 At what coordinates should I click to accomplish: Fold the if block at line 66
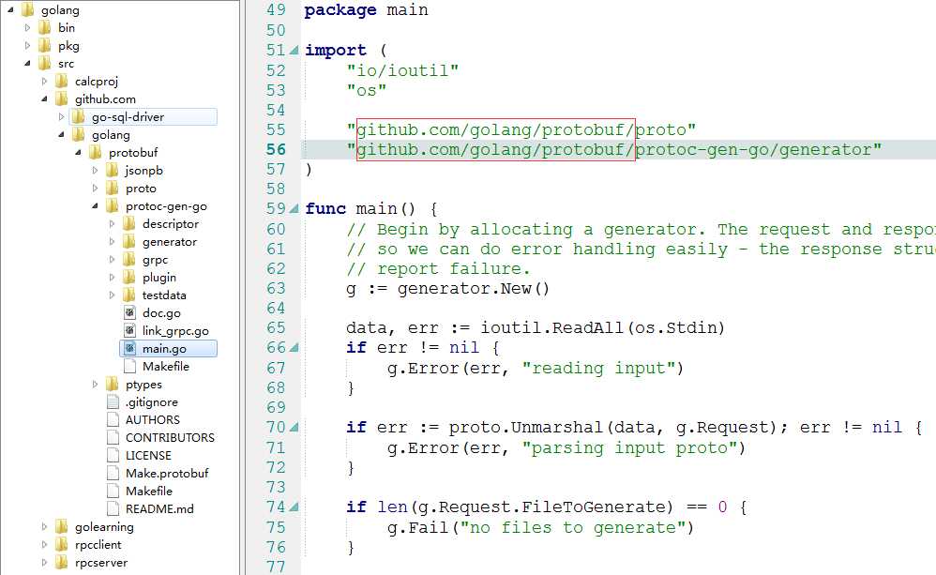(294, 347)
